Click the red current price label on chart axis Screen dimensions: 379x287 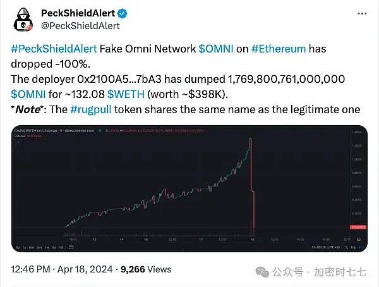[x=359, y=226]
